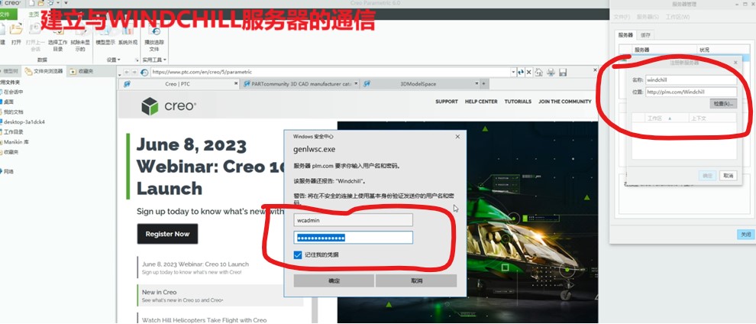756x324 pixels.
Task: Open the TUTORIALS link
Action: tap(518, 102)
